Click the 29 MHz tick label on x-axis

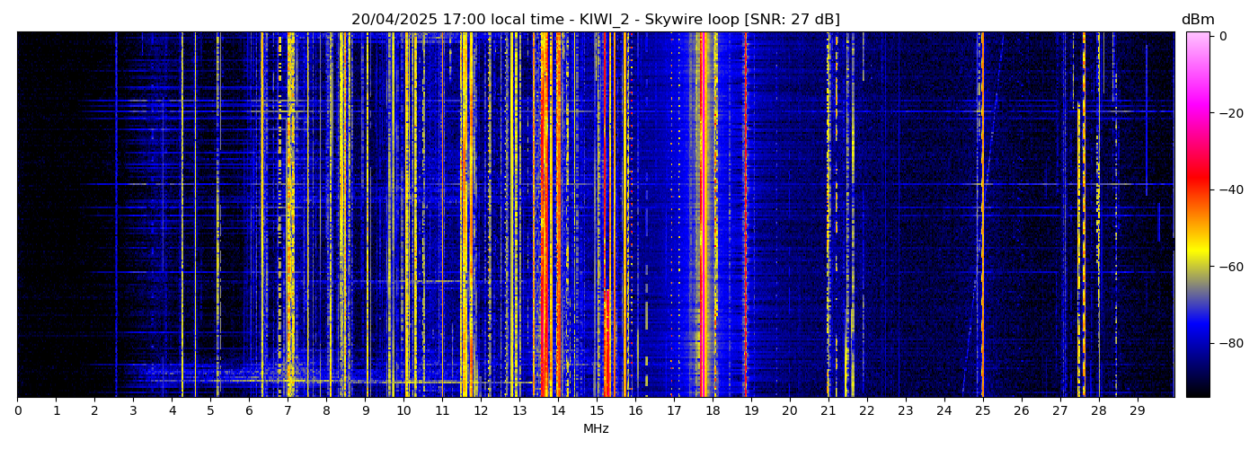click(x=1137, y=410)
